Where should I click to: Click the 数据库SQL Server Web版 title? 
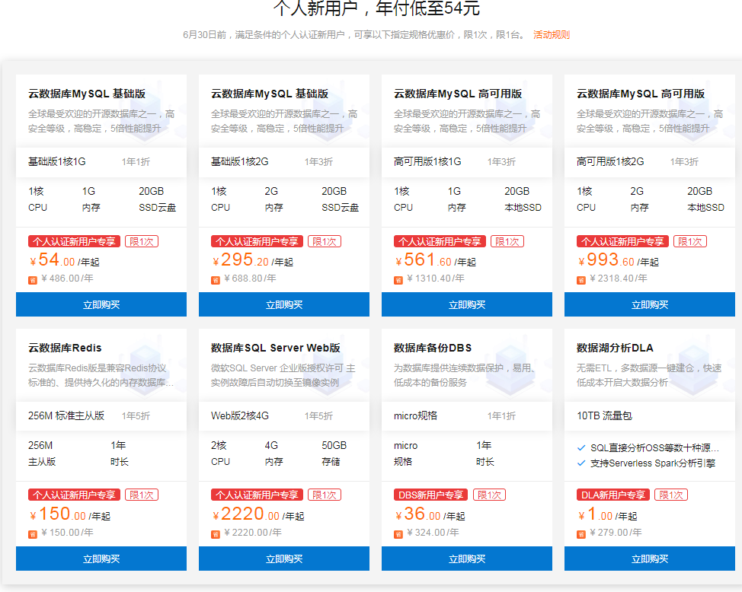(276, 348)
